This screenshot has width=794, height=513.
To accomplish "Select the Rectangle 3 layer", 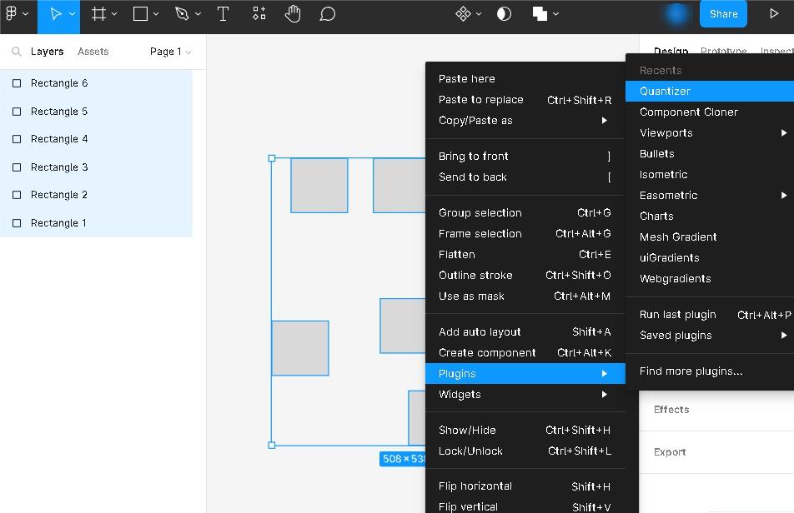I will (59, 167).
